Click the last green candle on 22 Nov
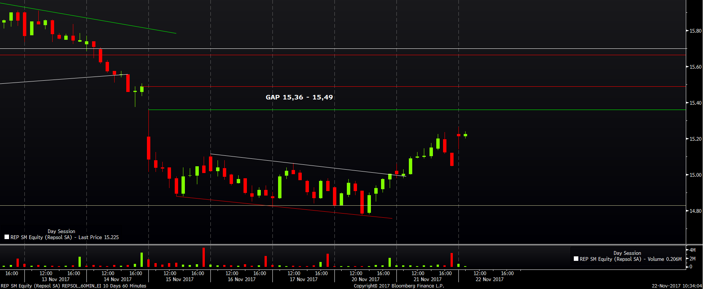720x289 pixels. [465, 135]
